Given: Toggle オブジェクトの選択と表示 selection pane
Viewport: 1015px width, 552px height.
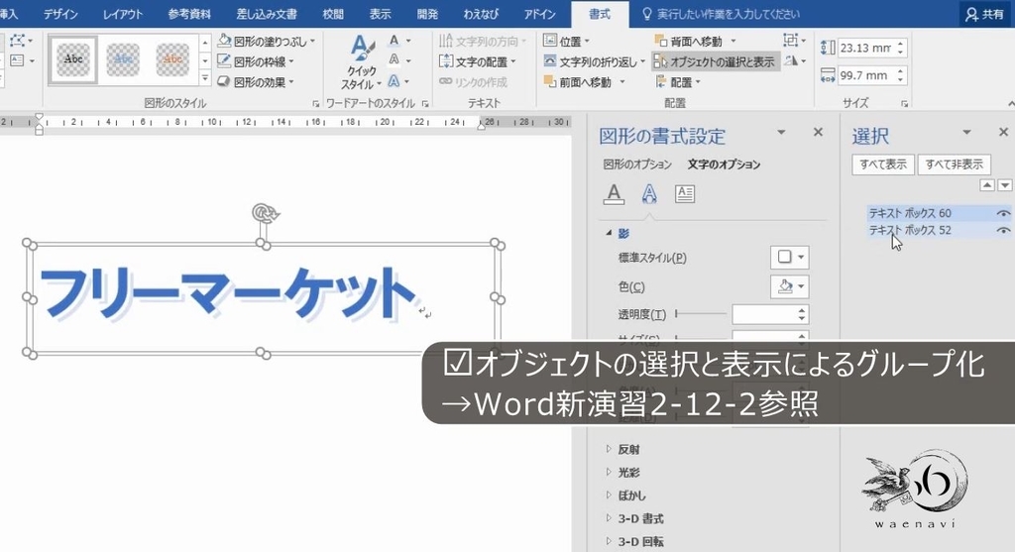Looking at the screenshot, I should point(715,61).
